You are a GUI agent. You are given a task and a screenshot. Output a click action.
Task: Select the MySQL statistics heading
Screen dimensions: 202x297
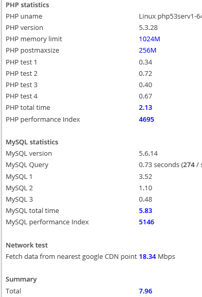coord(32,142)
